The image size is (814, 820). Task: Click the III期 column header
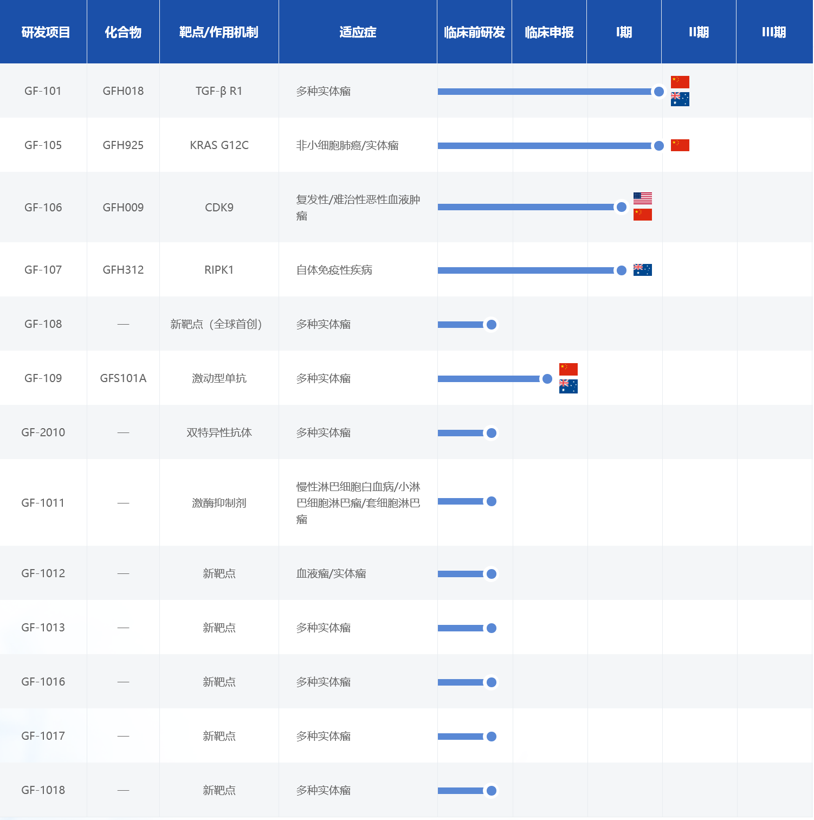tap(774, 33)
